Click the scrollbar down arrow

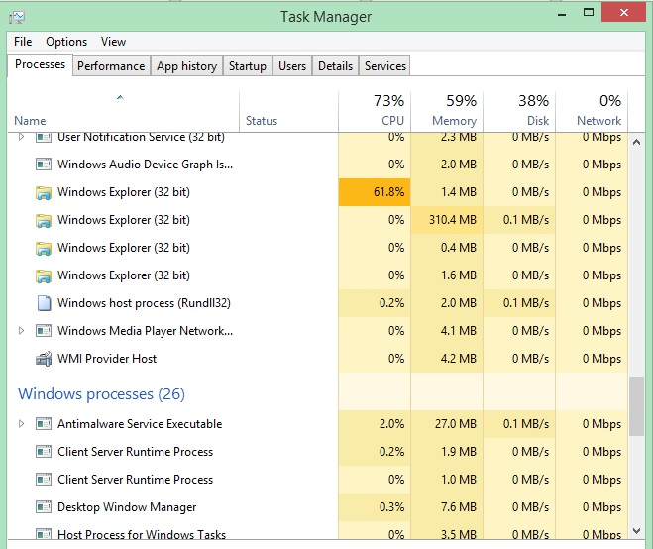tap(636, 531)
